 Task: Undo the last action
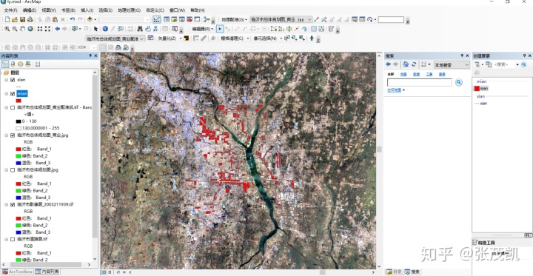click(73, 19)
